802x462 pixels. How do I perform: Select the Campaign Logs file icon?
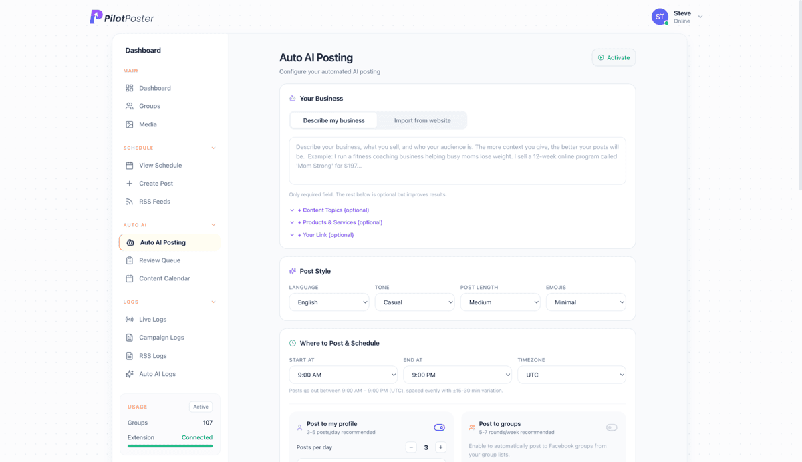130,337
